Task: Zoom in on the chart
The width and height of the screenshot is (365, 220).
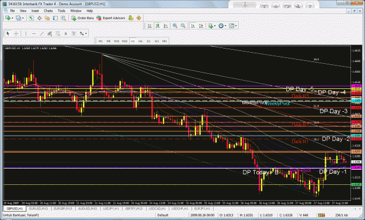Action: [175, 26]
